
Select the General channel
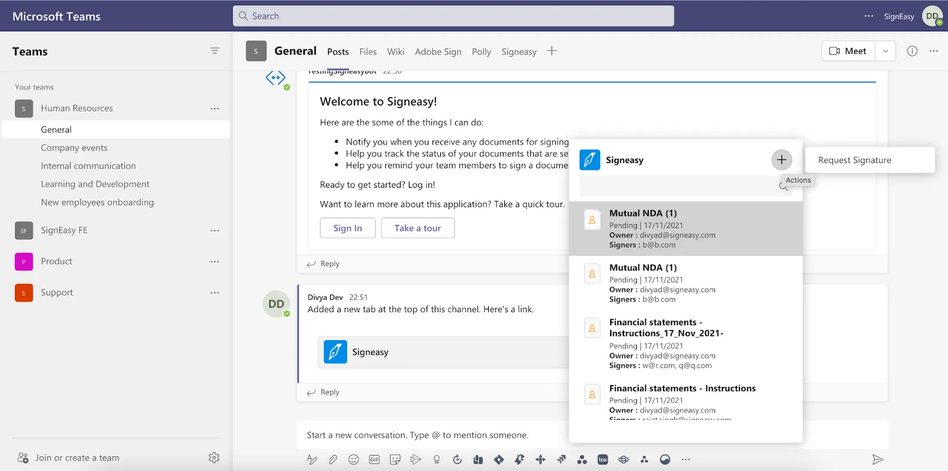click(x=116, y=130)
